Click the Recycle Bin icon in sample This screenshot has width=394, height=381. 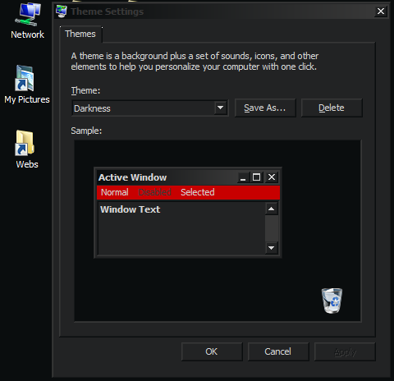[x=332, y=301]
